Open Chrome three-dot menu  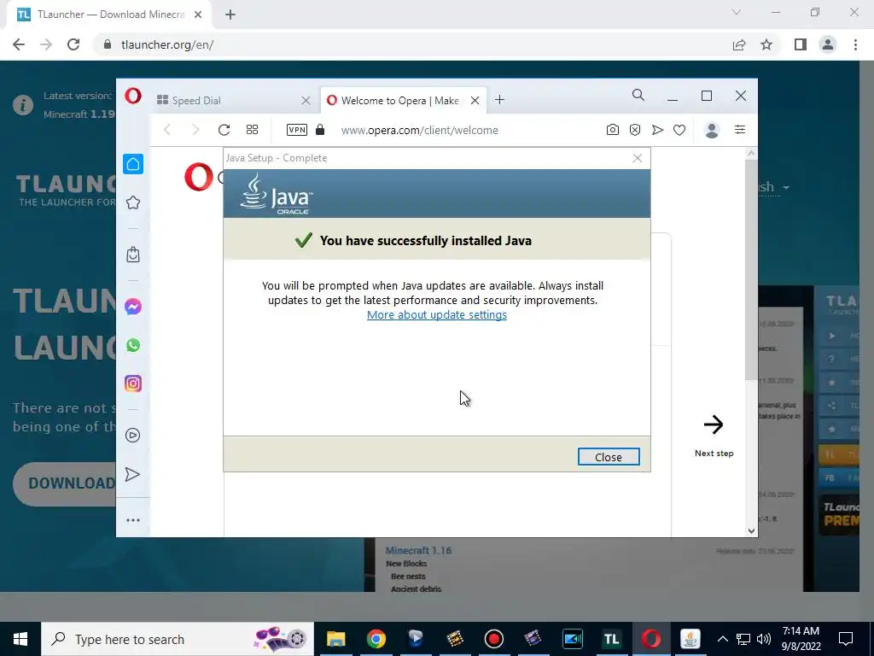(855, 44)
